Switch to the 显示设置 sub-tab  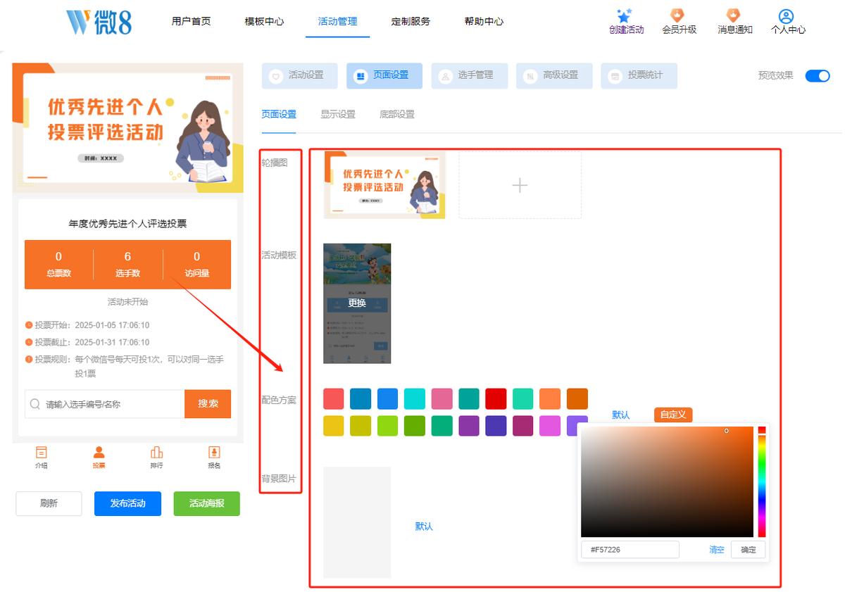coord(338,114)
